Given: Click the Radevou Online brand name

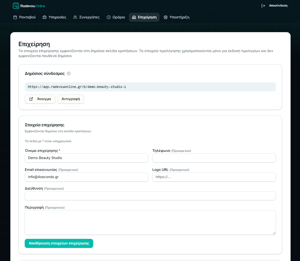Looking at the screenshot, I should tap(33, 6).
